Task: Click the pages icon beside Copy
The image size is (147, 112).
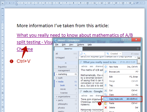Action: pyautogui.click(x=106, y=95)
